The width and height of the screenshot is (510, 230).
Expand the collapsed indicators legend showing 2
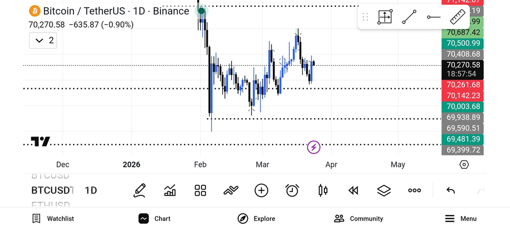[x=43, y=40]
